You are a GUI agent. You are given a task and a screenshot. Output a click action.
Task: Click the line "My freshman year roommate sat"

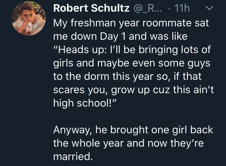131,24
